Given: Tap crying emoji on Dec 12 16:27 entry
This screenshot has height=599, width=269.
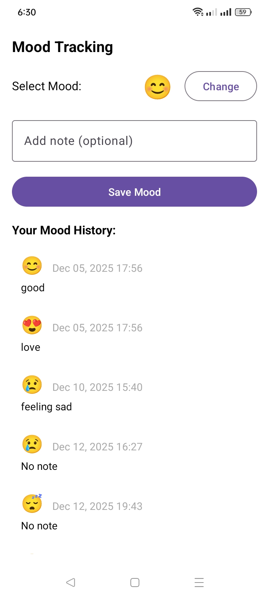Looking at the screenshot, I should 32,444.
